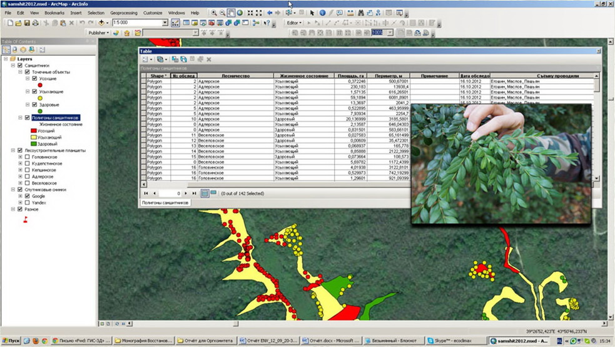Open the Publisher dropdown menu
615x347 pixels.
point(98,33)
